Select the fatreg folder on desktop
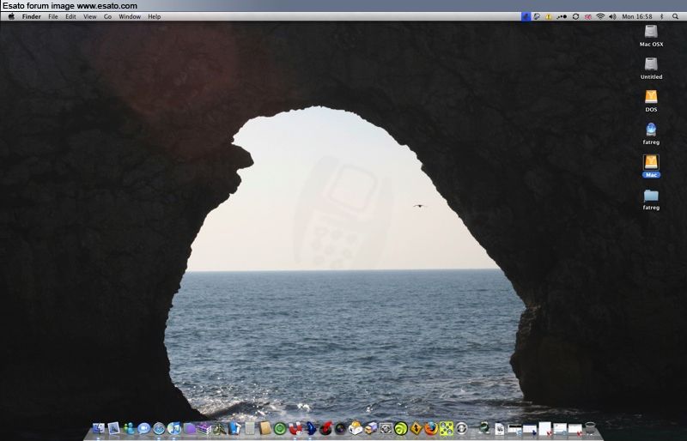Image resolution: width=687 pixels, height=441 pixels. pos(651,196)
